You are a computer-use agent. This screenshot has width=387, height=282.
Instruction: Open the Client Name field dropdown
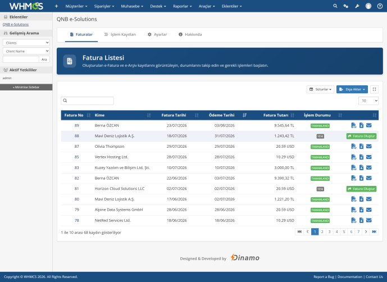[x=26, y=51]
